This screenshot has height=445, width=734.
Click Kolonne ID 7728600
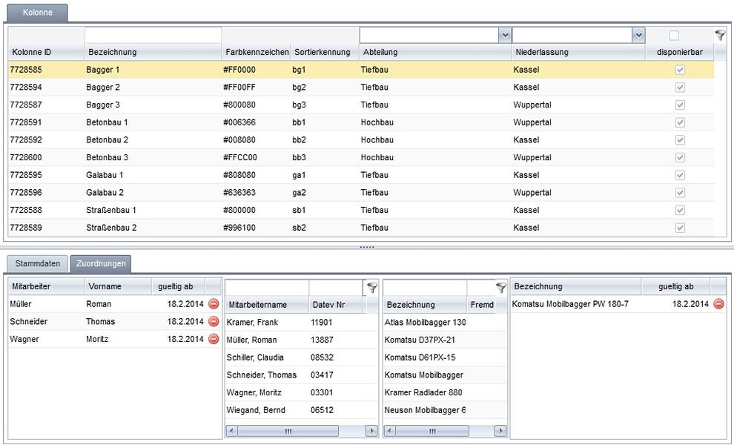pos(26,157)
